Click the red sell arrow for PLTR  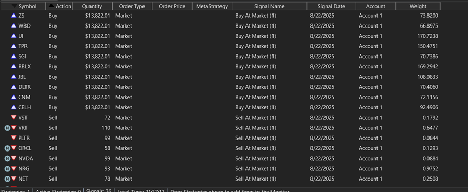(14, 138)
